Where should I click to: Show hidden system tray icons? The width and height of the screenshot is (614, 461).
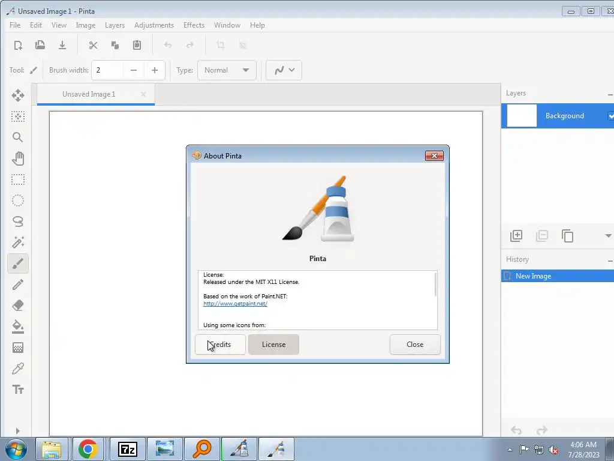[x=510, y=450]
